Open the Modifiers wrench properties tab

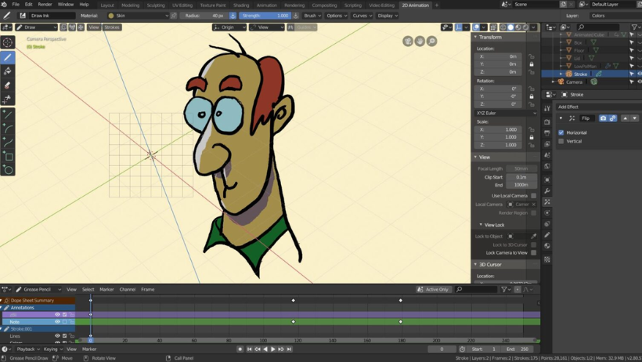pyautogui.click(x=547, y=191)
